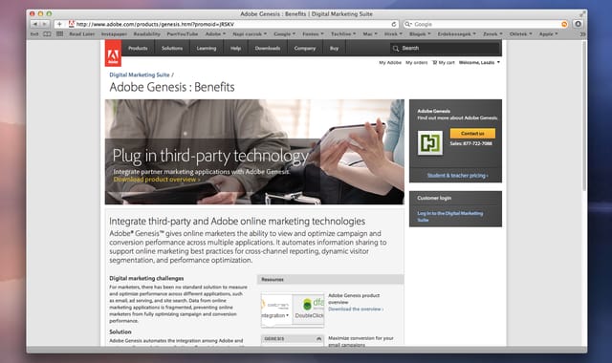612x363 pixels.
Task: Click the Adobe site search magnifier icon
Action: coord(396,49)
